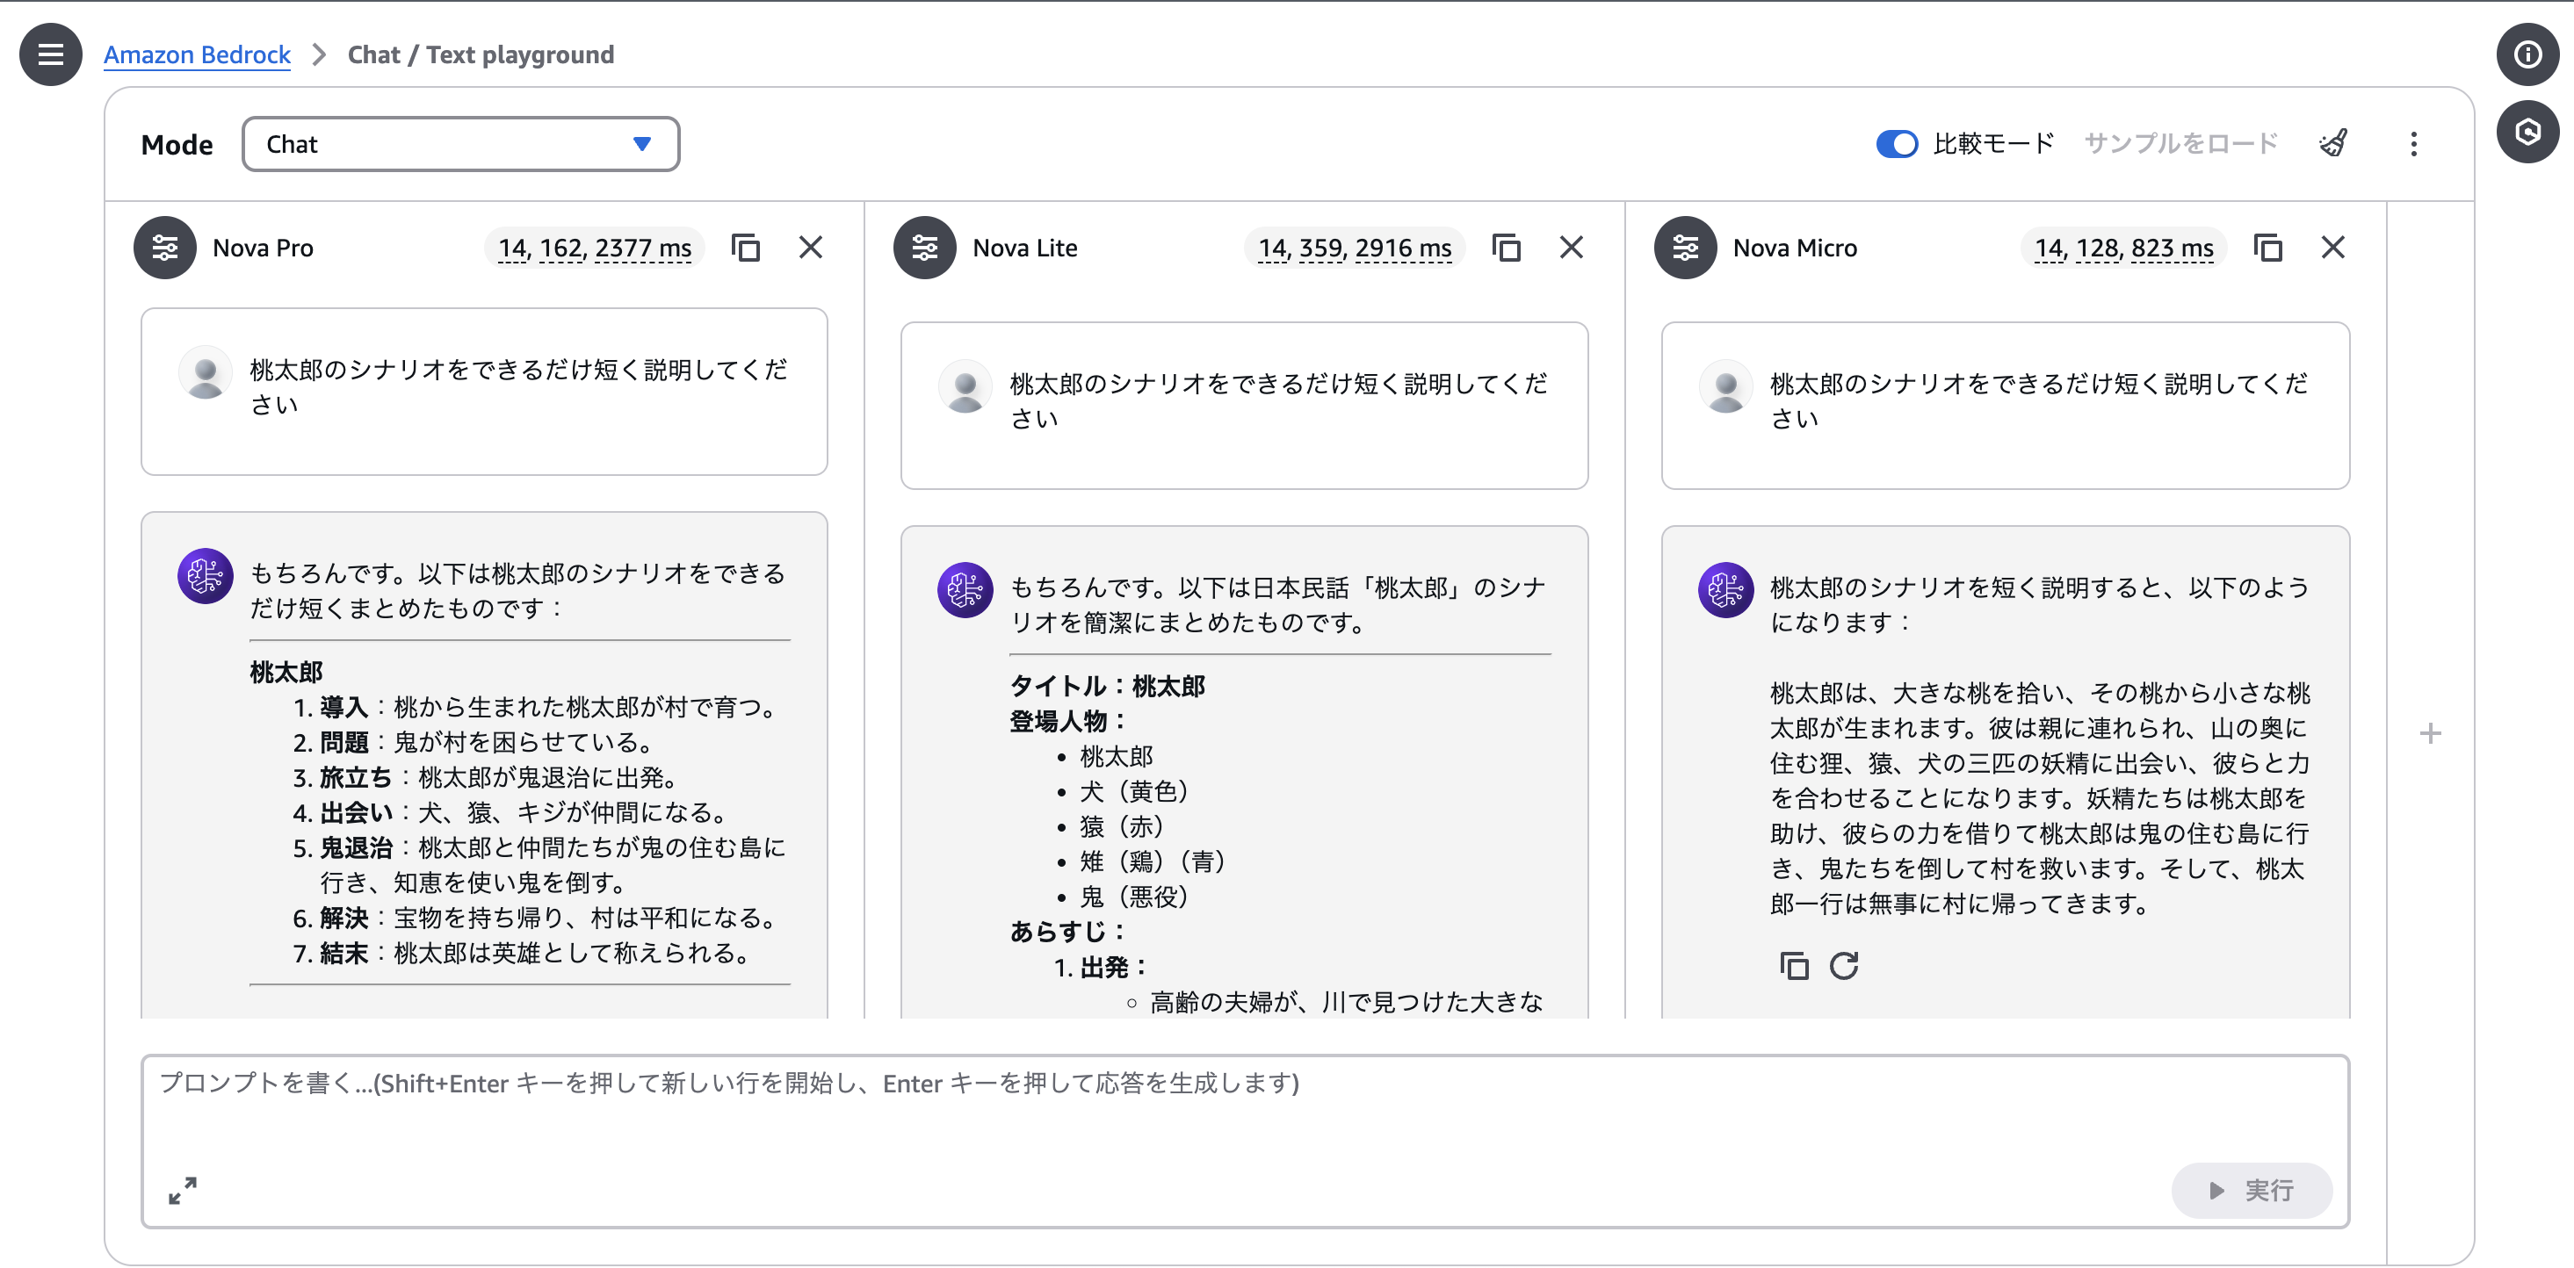The width and height of the screenshot is (2574, 1268).
Task: Open the info panel icon top right
Action: [x=2527, y=54]
